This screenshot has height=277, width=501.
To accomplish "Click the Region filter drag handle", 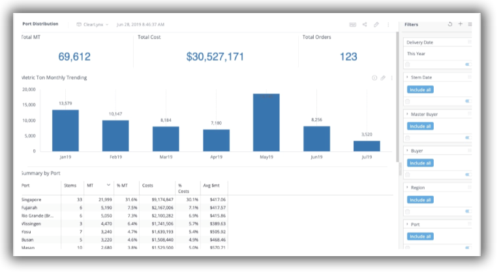I will click(x=470, y=187).
